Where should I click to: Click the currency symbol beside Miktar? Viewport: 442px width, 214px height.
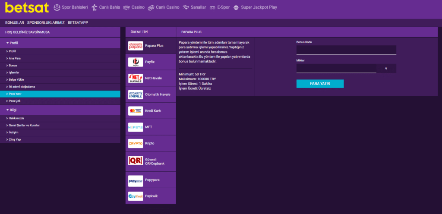click(386, 69)
